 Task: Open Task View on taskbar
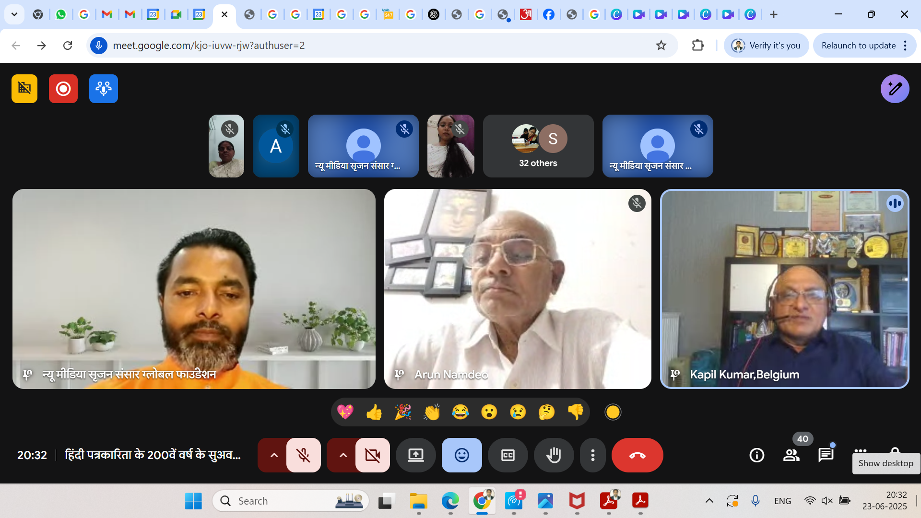(386, 501)
